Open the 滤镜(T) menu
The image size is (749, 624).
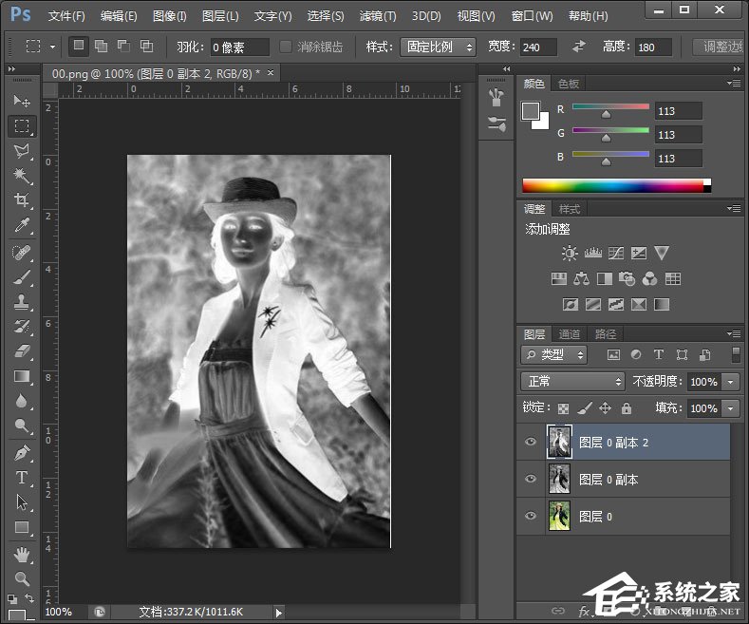coord(378,16)
